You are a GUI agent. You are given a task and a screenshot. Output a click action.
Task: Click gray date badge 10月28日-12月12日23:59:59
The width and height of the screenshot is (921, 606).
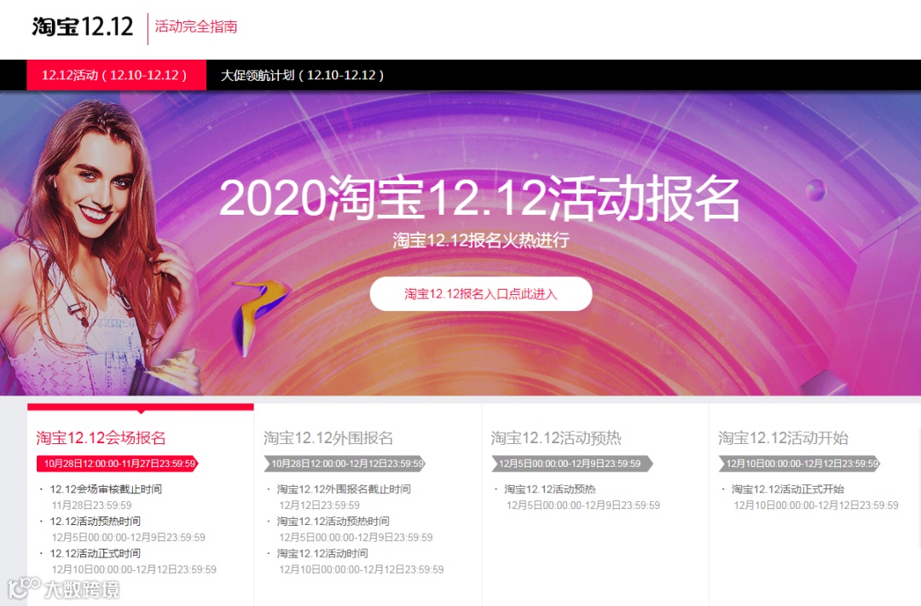(345, 464)
